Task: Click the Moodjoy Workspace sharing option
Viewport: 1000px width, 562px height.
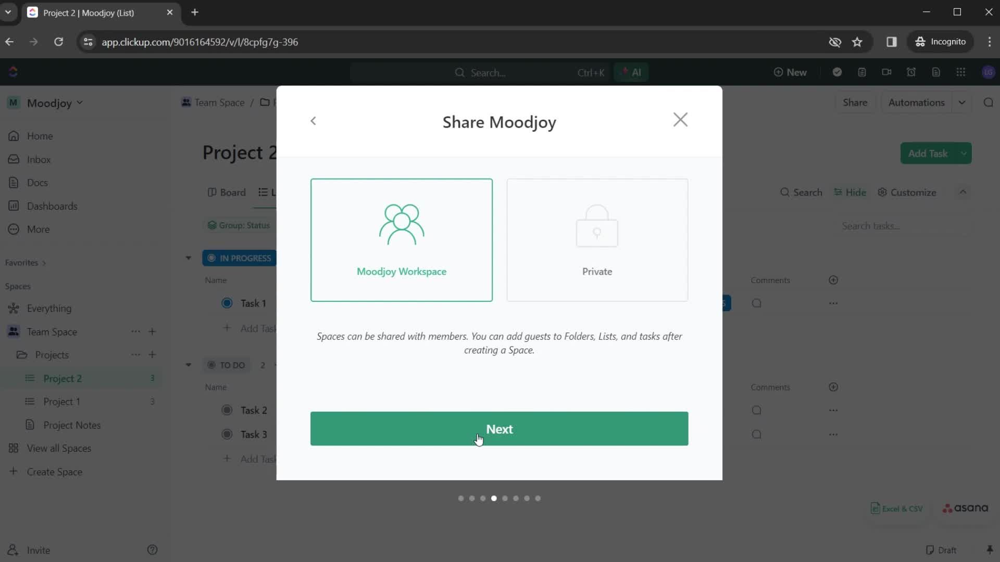Action: tap(401, 239)
